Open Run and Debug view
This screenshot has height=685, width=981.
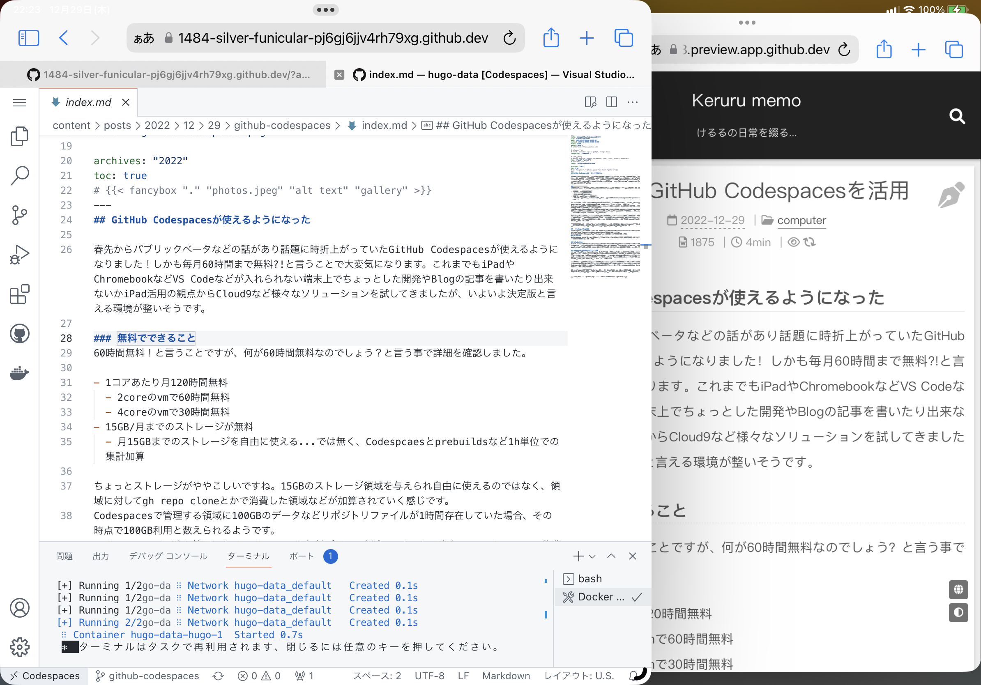click(x=19, y=255)
